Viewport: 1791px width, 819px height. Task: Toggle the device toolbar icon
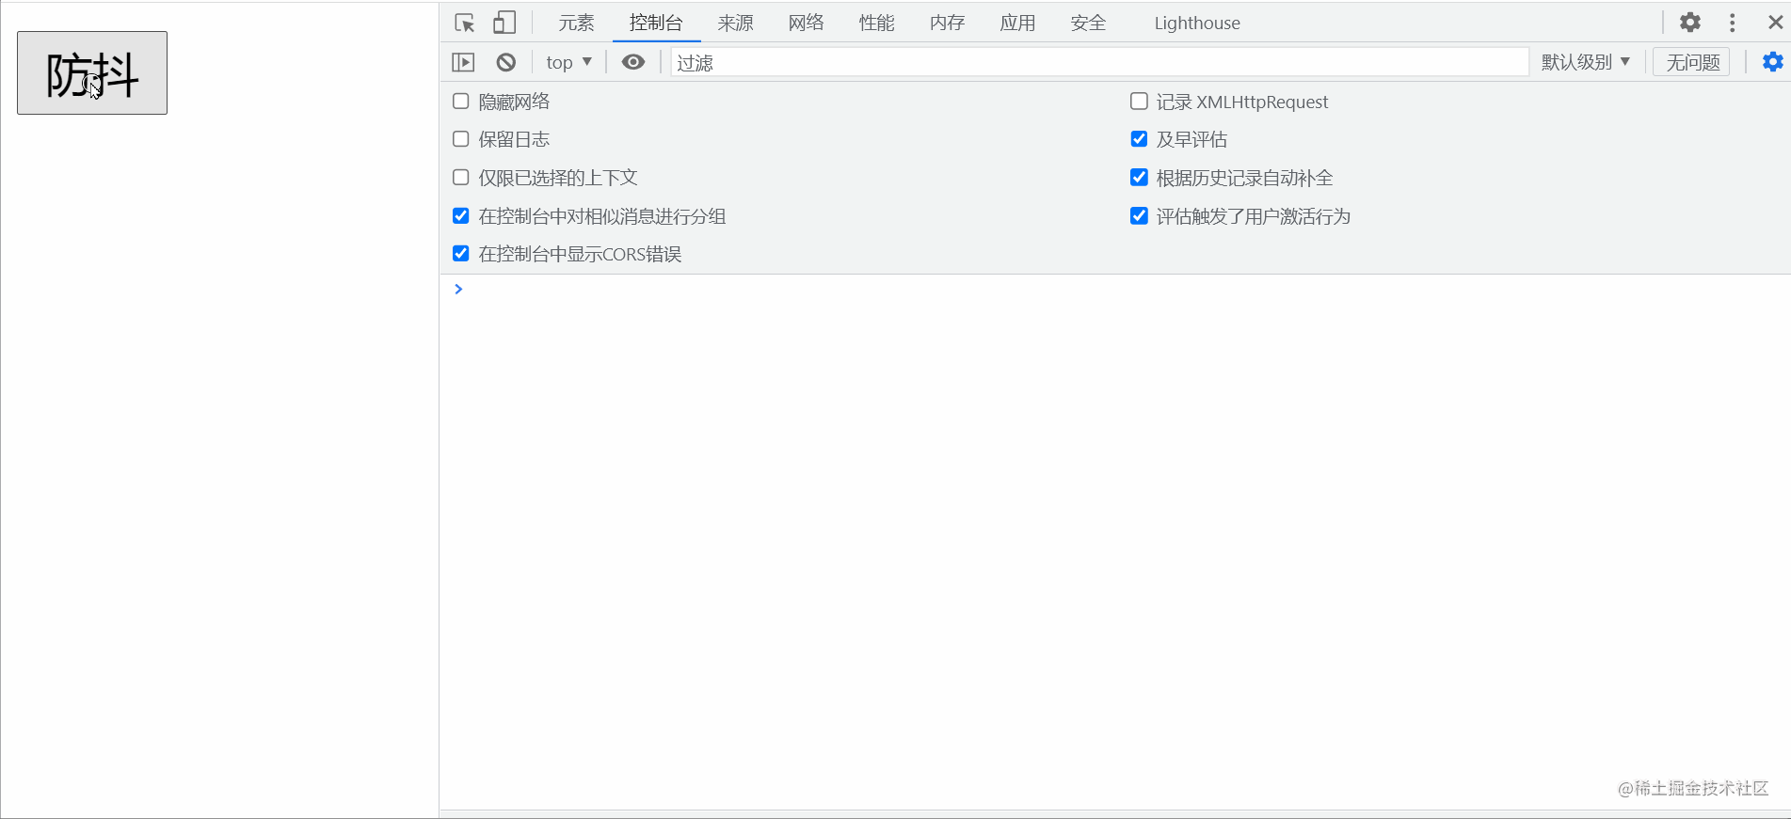pos(505,23)
